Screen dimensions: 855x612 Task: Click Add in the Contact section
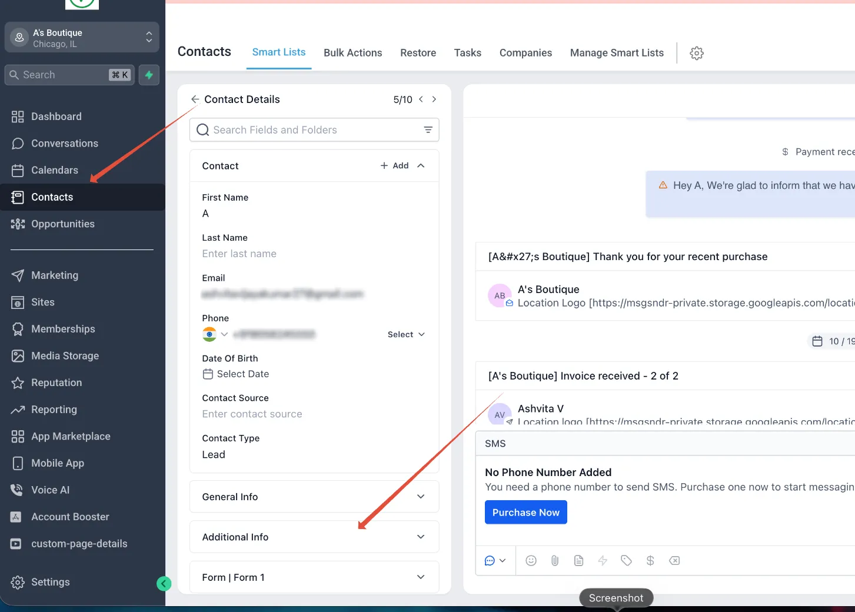pos(394,166)
